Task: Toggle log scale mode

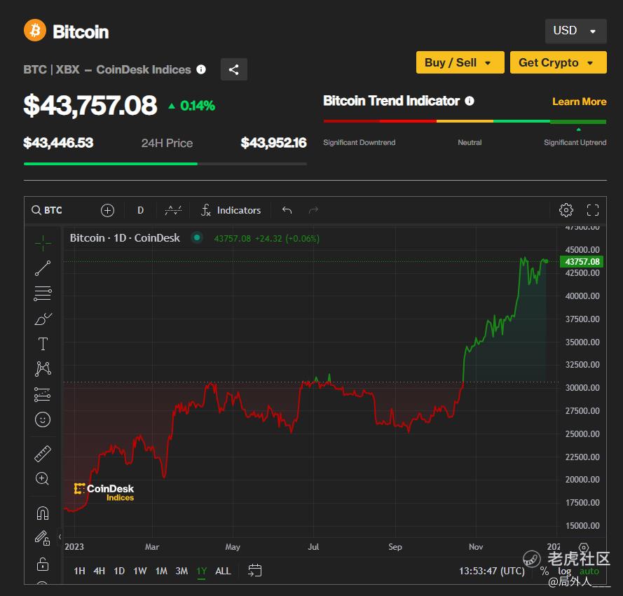Action: pyautogui.click(x=565, y=571)
